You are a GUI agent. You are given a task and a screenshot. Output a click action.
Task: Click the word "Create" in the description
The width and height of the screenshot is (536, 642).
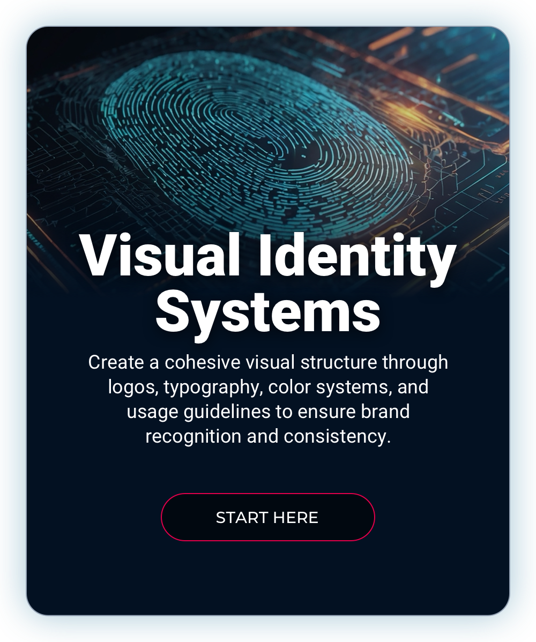point(116,362)
